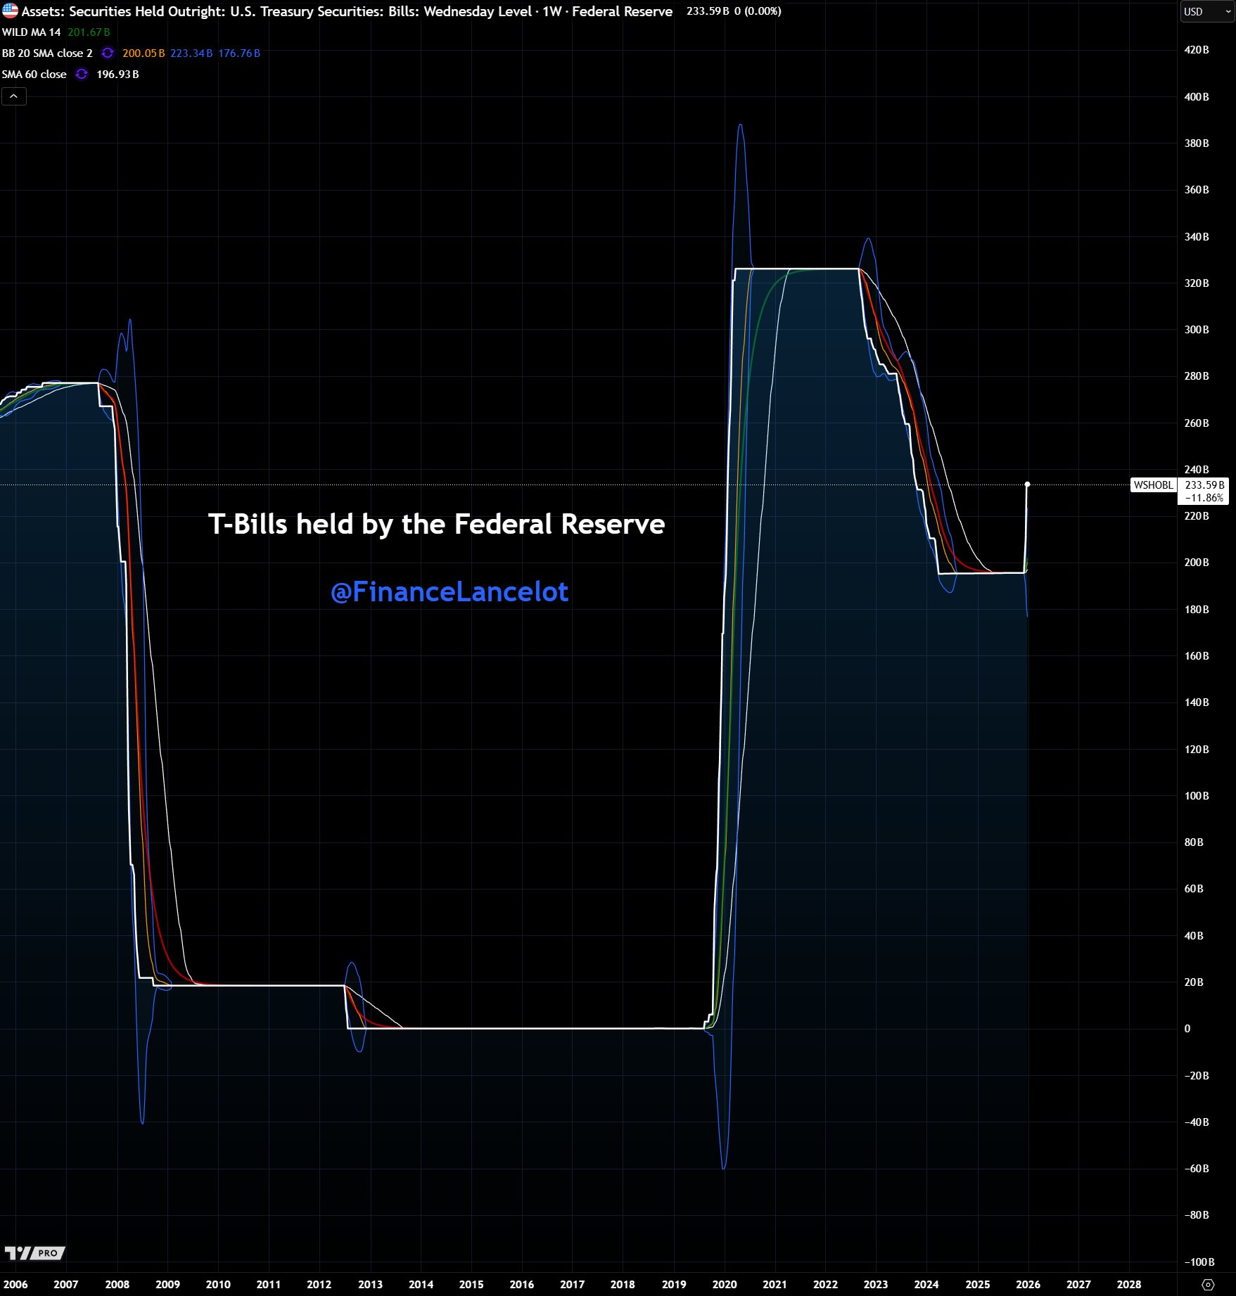
Task: Click purple refresh icon beside BB 20 SMA
Action: (x=108, y=53)
